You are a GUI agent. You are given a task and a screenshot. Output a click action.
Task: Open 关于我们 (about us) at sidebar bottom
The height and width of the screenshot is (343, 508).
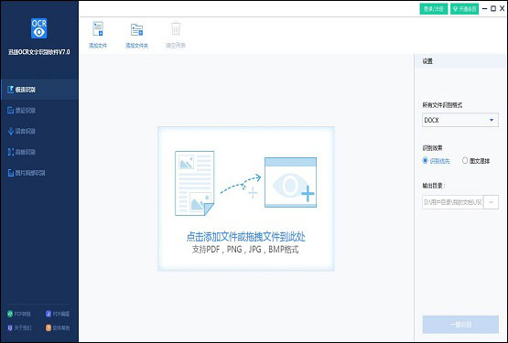(x=19, y=327)
